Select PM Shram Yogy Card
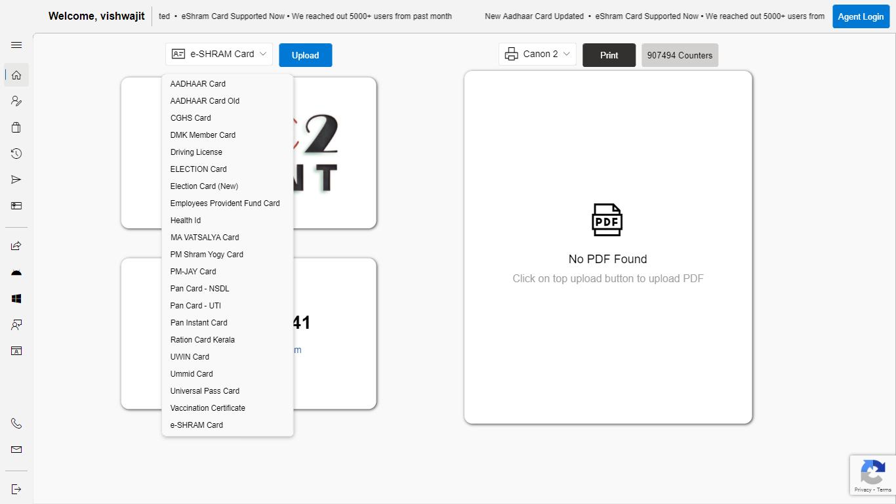 click(228, 255)
